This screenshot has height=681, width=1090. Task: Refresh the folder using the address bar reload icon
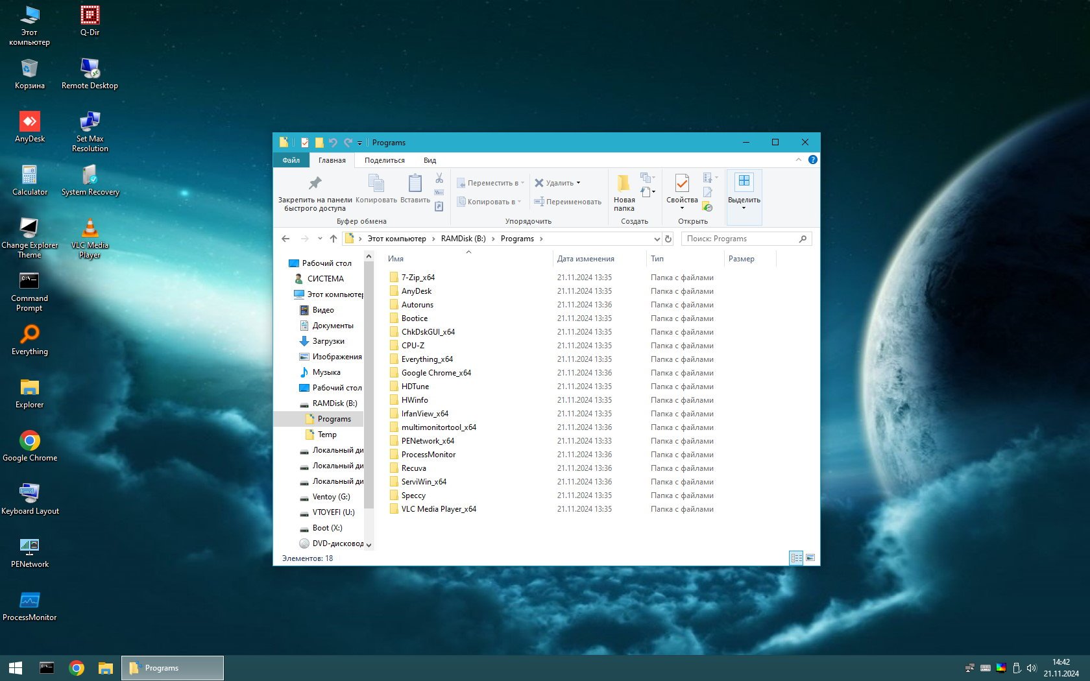point(668,239)
